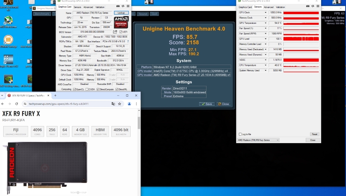Open 3DMark Vantage desktop shortcut
The image size is (346, 196).
(x=9, y=42)
